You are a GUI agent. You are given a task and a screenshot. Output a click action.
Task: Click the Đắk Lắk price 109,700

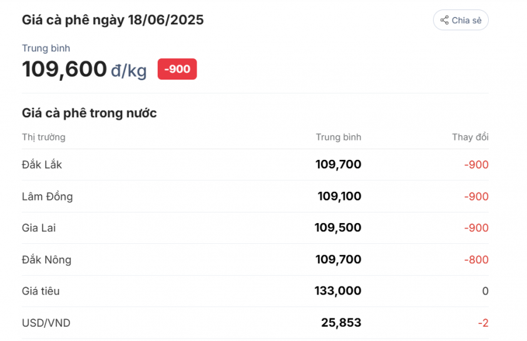339,164
